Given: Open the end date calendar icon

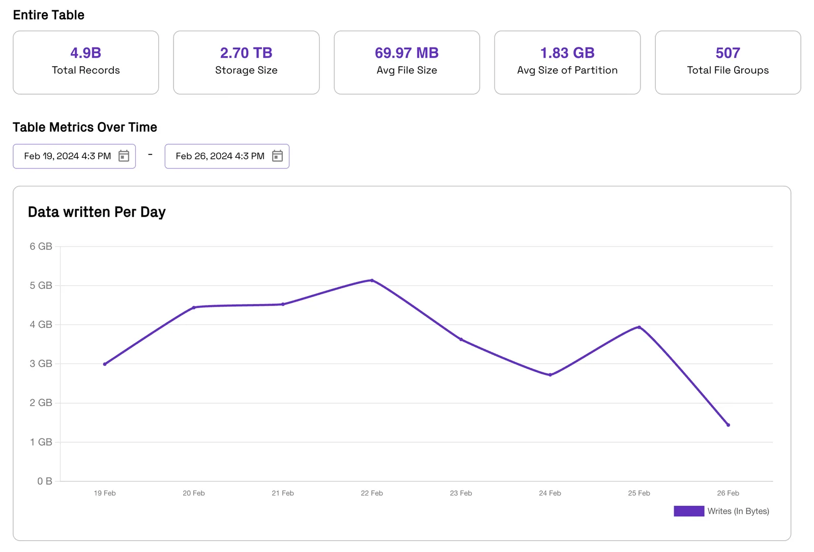Looking at the screenshot, I should click(x=277, y=156).
